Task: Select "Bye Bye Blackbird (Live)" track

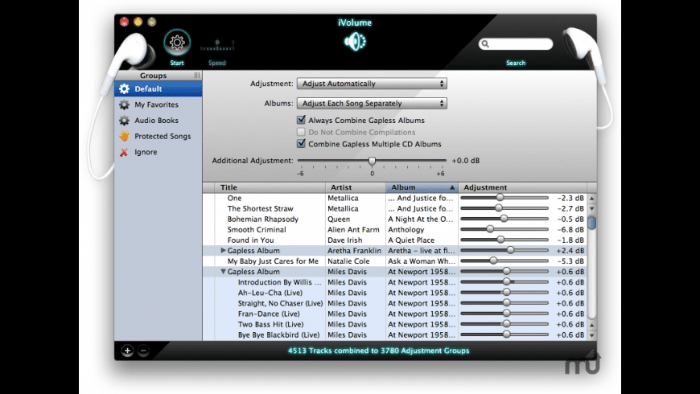Action: point(278,334)
